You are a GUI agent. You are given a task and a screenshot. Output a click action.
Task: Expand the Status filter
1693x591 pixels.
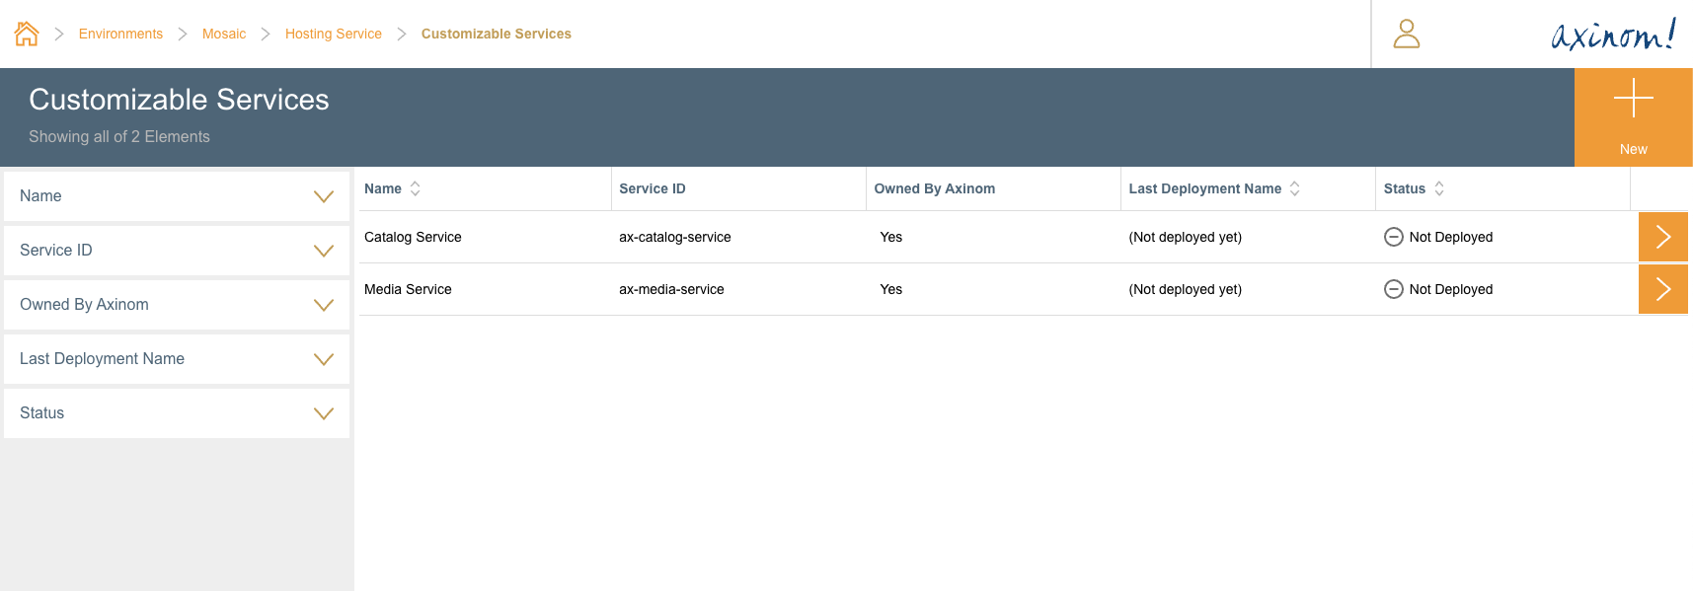323,413
